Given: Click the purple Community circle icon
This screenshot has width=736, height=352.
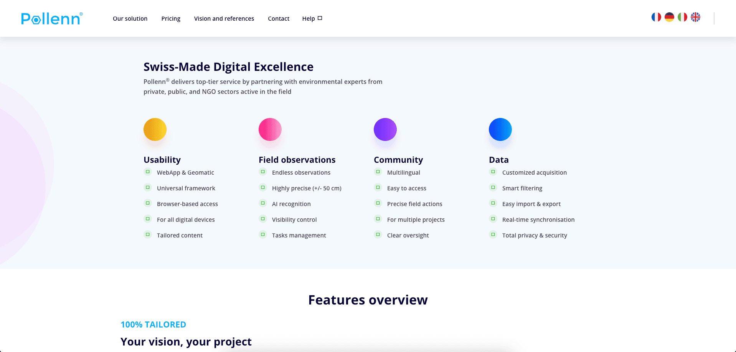Looking at the screenshot, I should pyautogui.click(x=385, y=129).
